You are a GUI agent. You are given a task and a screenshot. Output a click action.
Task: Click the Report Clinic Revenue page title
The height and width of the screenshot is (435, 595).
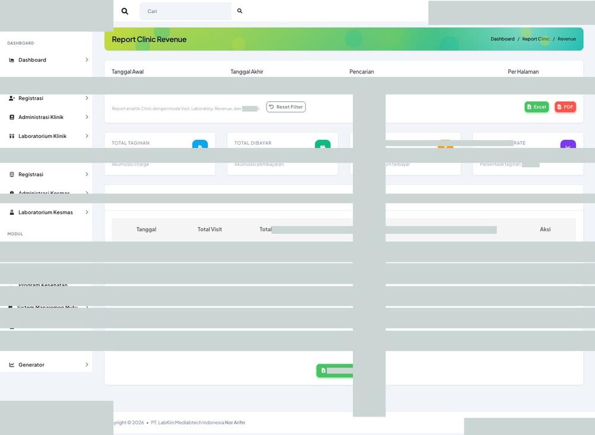coord(149,39)
